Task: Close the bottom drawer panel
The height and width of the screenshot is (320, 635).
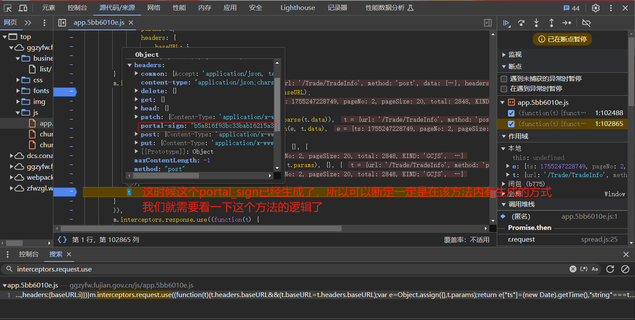Action: [x=626, y=255]
